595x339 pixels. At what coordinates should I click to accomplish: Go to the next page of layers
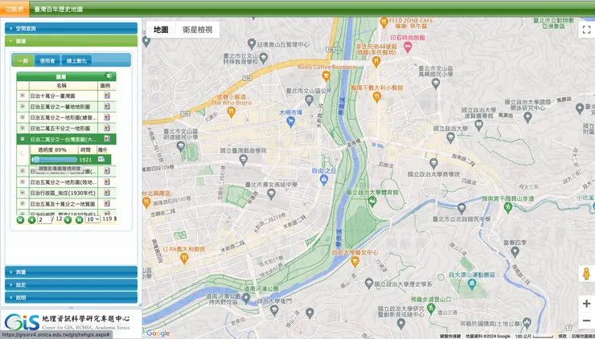click(x=68, y=219)
